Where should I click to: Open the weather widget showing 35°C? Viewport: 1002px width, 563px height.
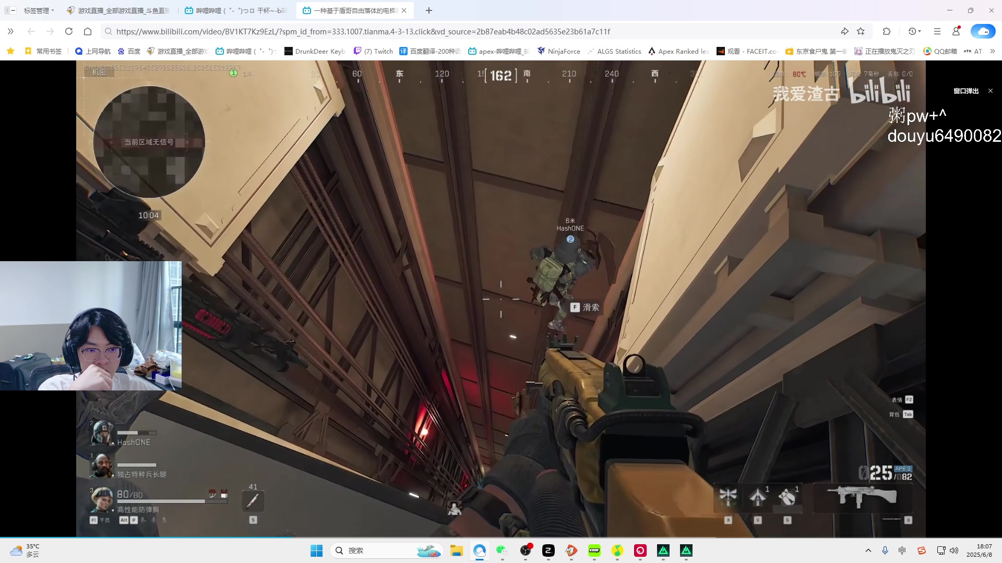coord(25,550)
